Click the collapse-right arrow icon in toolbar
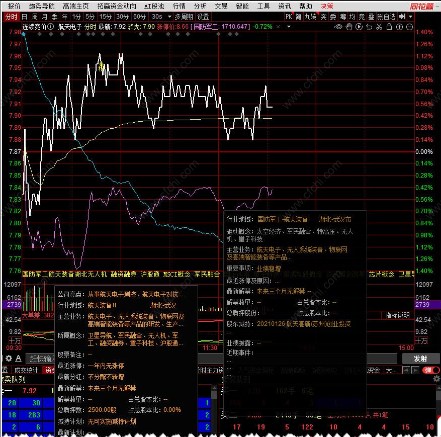 coord(402,17)
